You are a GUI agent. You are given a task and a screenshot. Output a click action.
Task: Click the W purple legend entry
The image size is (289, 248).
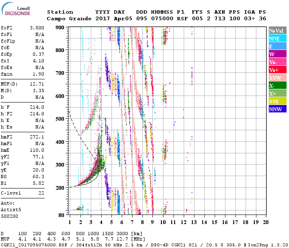point(277,54)
